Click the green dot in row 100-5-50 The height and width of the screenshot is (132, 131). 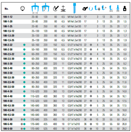point(24,129)
